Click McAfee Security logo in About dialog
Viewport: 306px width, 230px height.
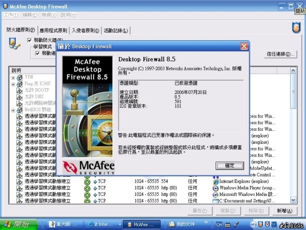88,168
